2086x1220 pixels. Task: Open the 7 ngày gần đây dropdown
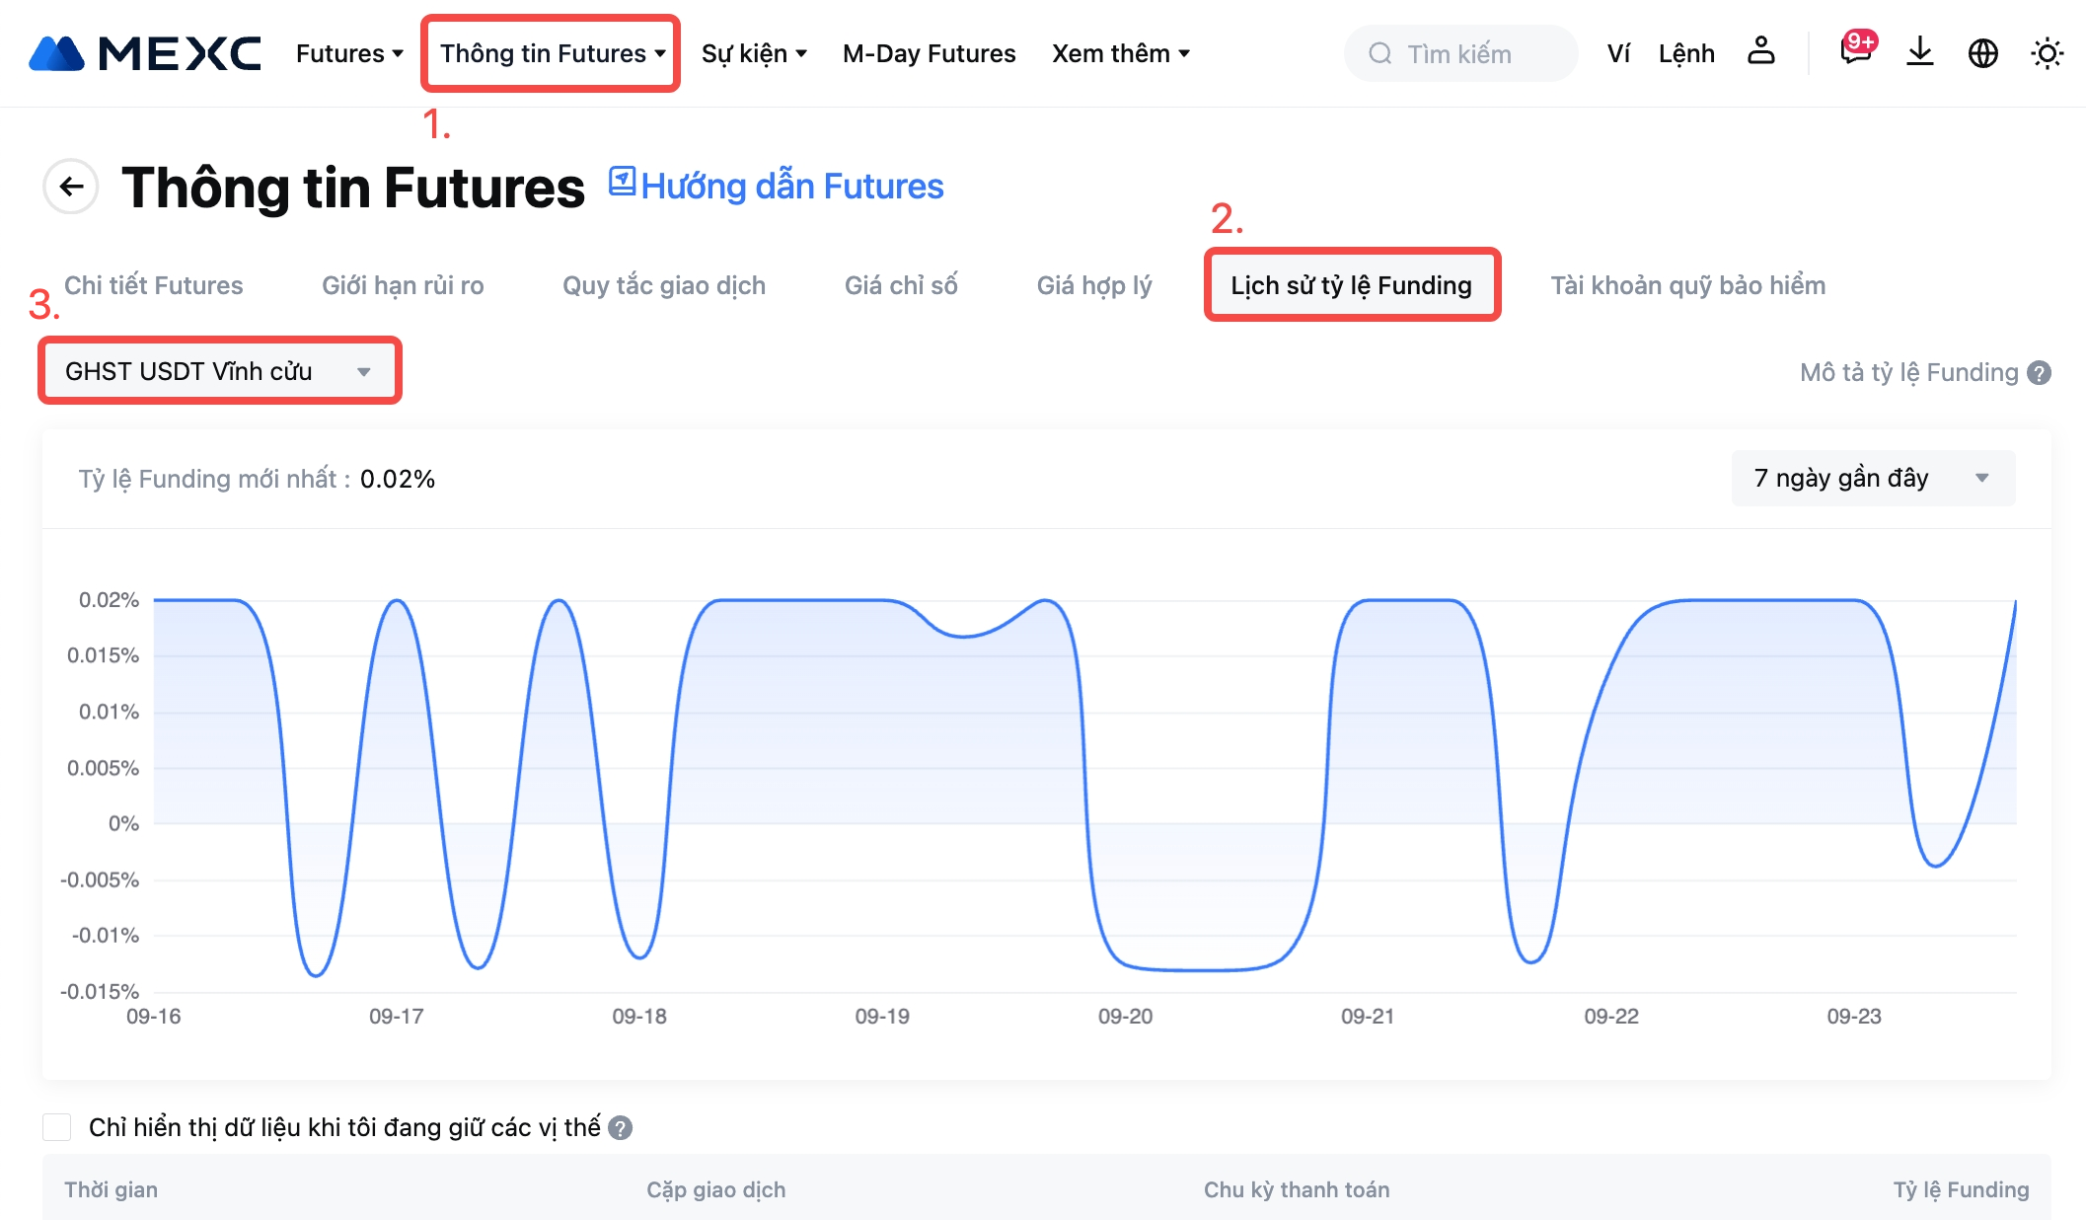1872,479
